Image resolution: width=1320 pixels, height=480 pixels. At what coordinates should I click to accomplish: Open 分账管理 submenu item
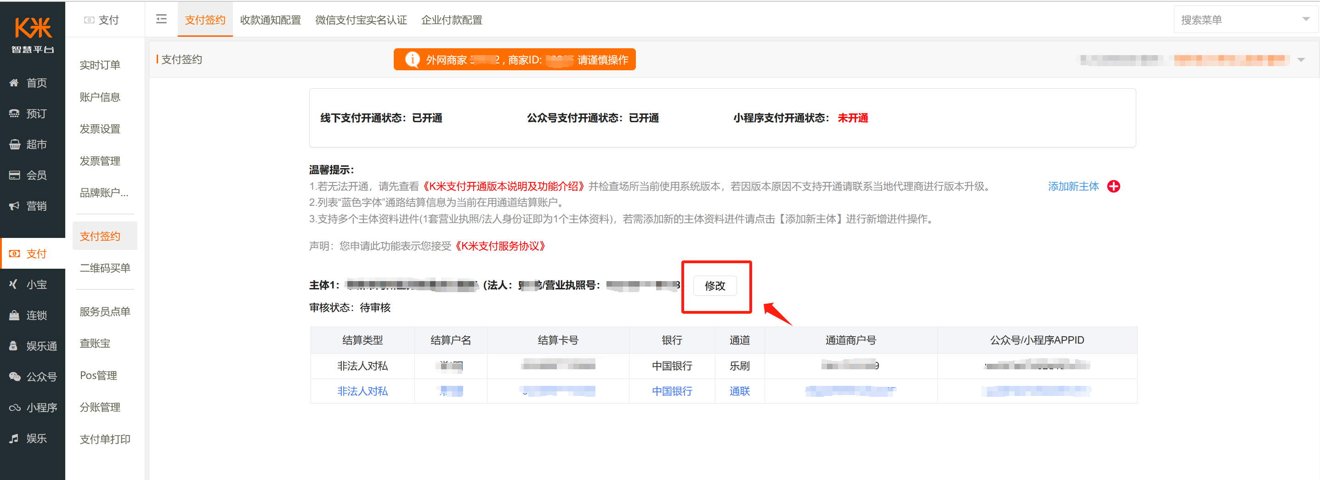tap(100, 407)
